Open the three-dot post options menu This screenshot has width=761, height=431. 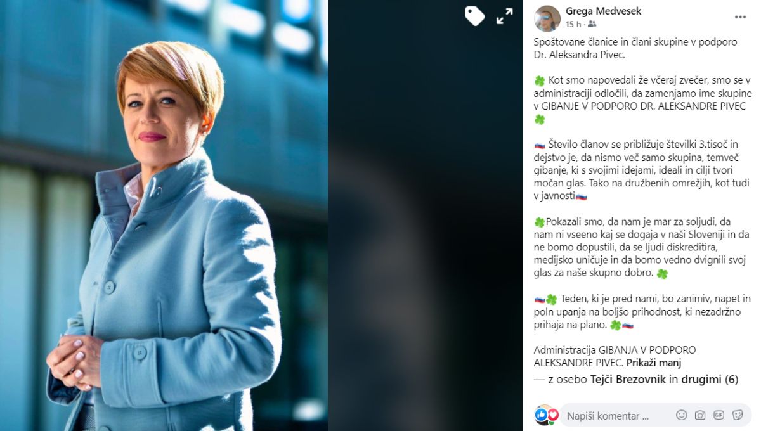(x=740, y=16)
